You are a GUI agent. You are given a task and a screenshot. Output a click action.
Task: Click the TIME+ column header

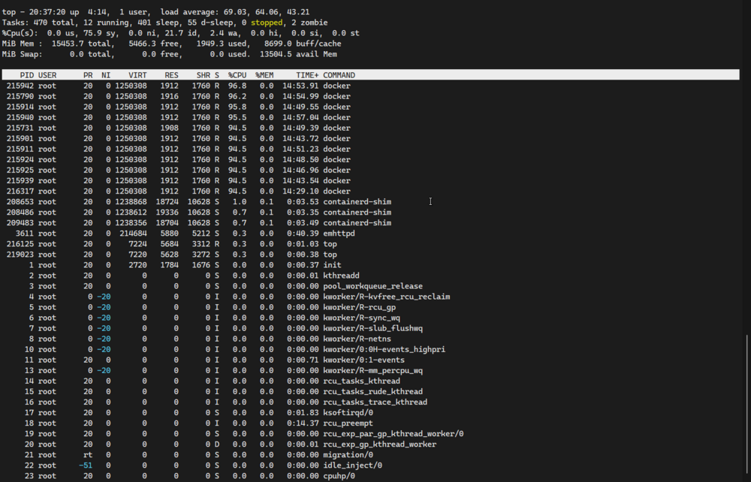pyautogui.click(x=307, y=75)
